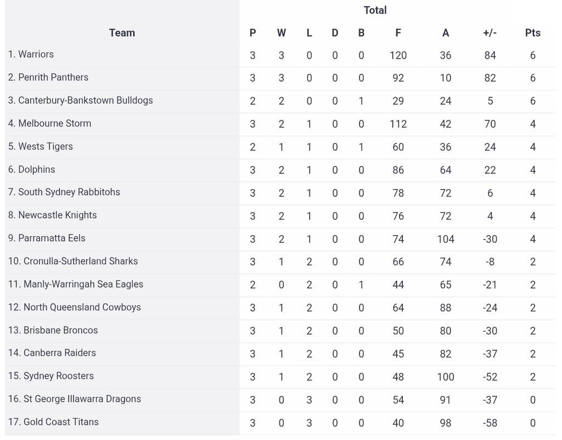Open the Newcastle Knights entry
The image size is (562, 440).
pyautogui.click(x=57, y=215)
